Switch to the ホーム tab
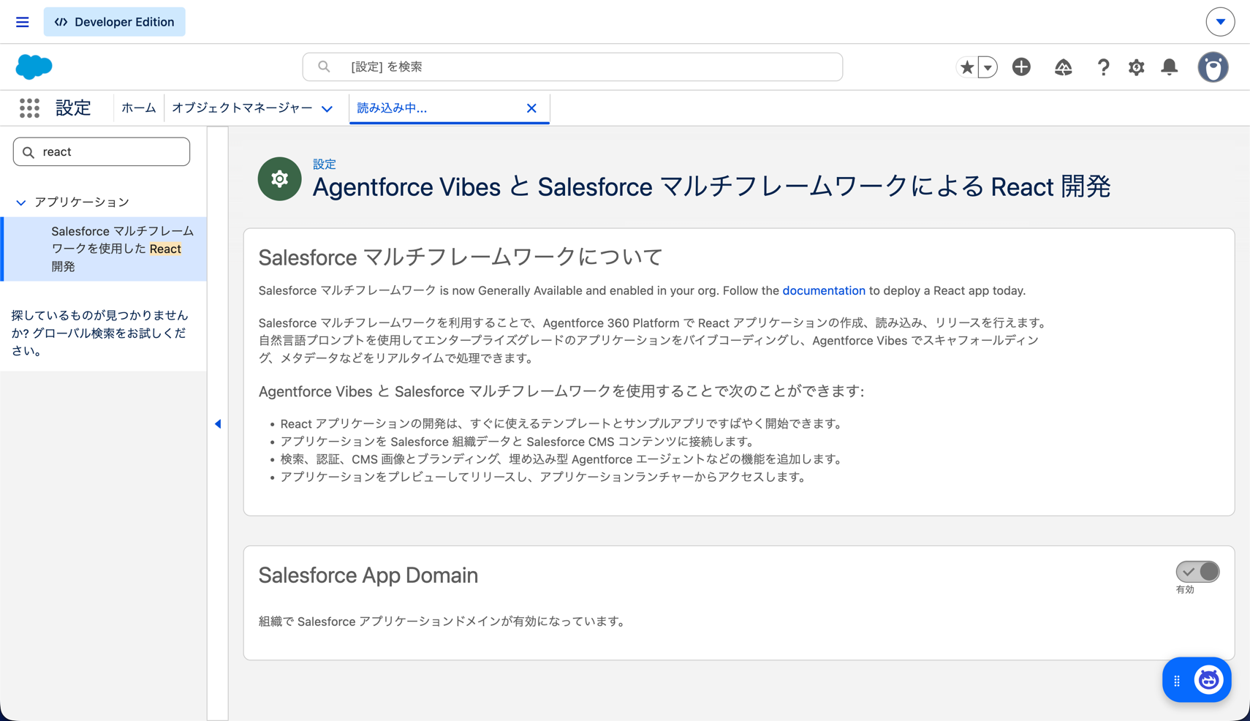1250x721 pixels. (139, 108)
